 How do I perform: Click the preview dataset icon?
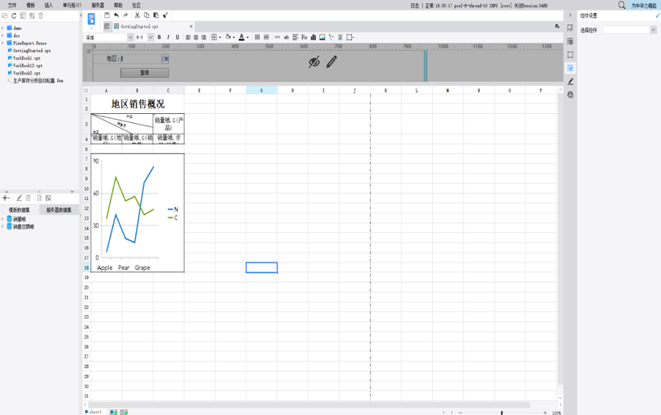[x=39, y=198]
